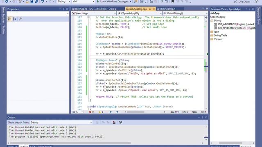Go to previous issue with left arrow
Image resolution: width=262 pixels, height=147 pixels.
coord(111,112)
